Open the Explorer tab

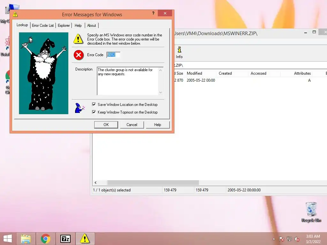(64, 26)
